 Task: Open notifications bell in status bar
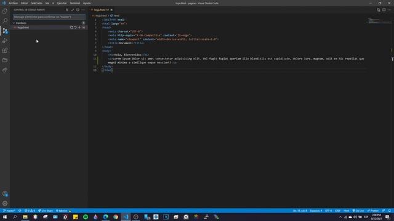coord(390,211)
